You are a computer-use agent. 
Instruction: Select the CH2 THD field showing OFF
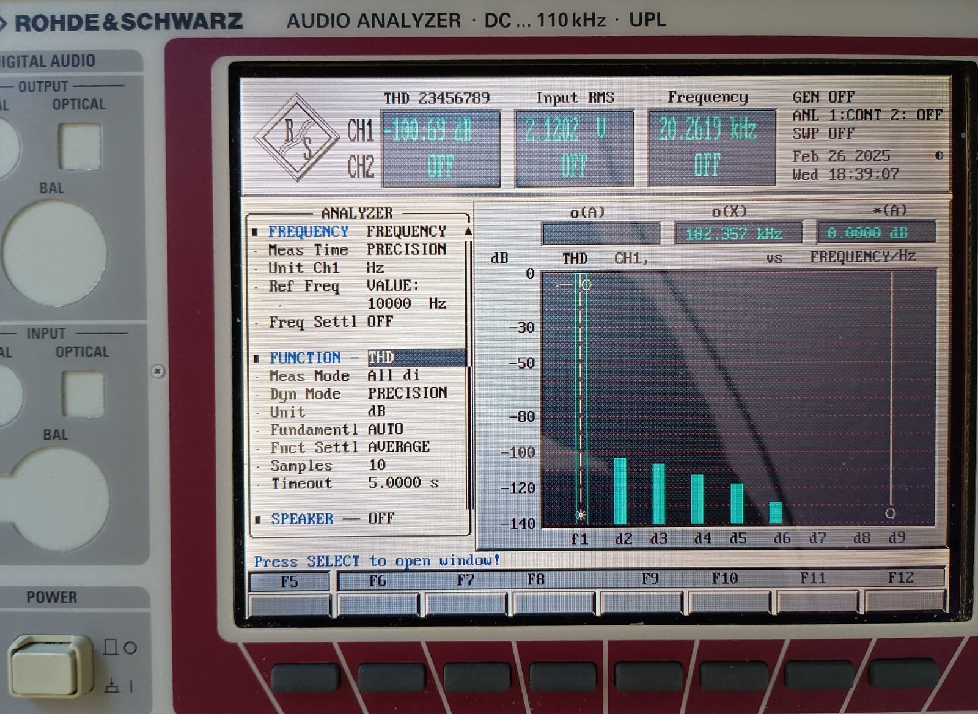coord(441,166)
